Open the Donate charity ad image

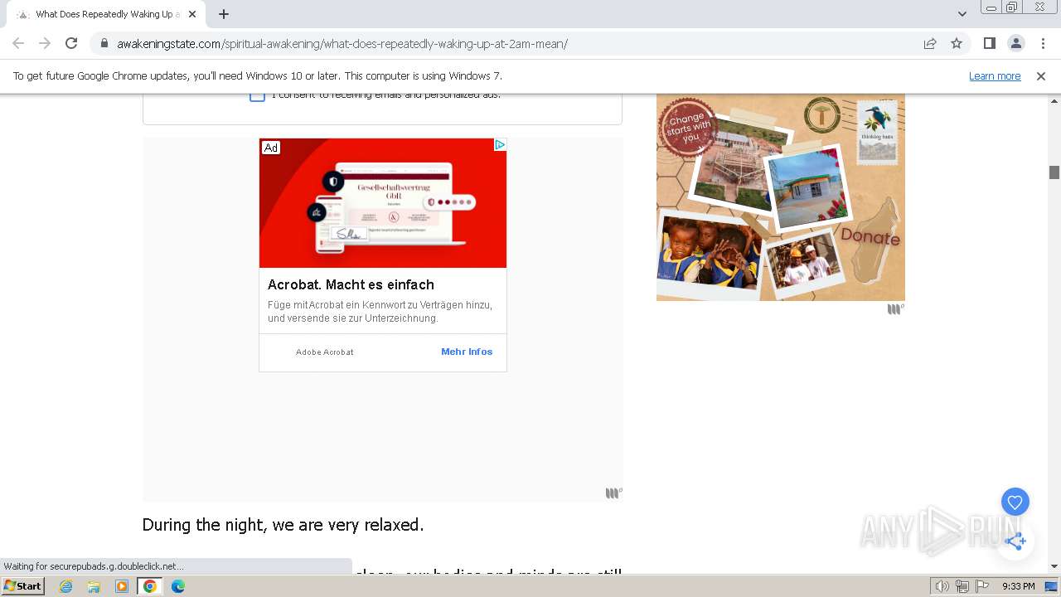click(x=781, y=197)
